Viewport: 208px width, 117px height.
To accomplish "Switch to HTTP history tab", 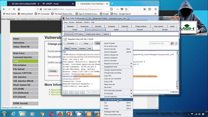I will point(79,34).
